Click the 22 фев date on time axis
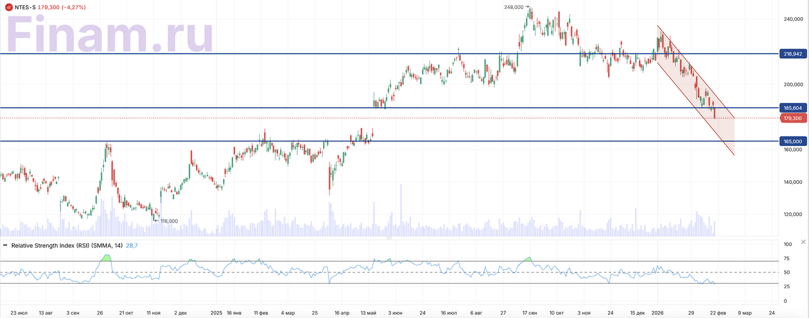Screen dimensions: 809x318 (x=717, y=312)
